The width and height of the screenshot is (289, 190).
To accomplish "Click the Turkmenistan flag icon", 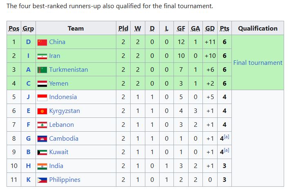I will (x=42, y=70).
